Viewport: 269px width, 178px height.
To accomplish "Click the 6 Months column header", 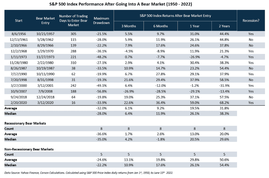I will (x=161, y=26).
